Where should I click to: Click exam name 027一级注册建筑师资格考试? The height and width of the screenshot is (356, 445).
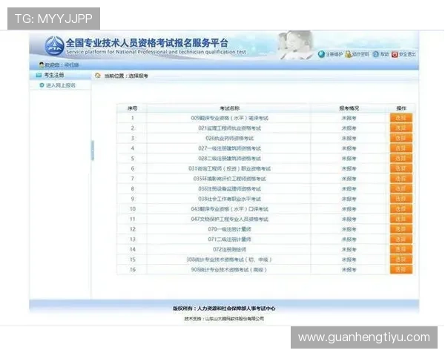(229, 148)
